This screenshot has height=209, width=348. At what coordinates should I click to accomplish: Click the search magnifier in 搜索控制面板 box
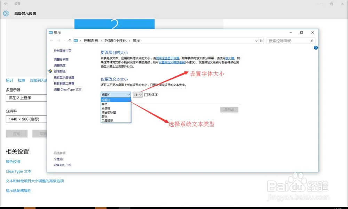(x=312, y=41)
